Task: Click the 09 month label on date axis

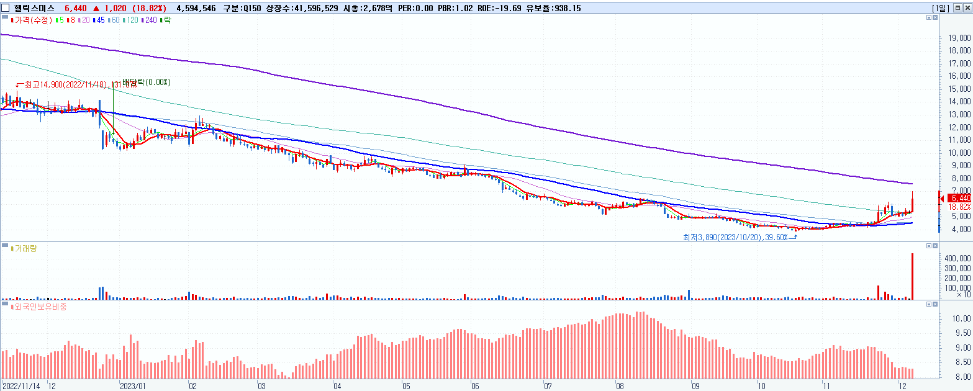Action: click(695, 385)
